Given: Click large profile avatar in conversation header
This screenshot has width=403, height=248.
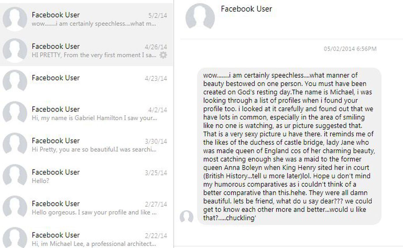Looking at the screenshot, I should pos(200,17).
